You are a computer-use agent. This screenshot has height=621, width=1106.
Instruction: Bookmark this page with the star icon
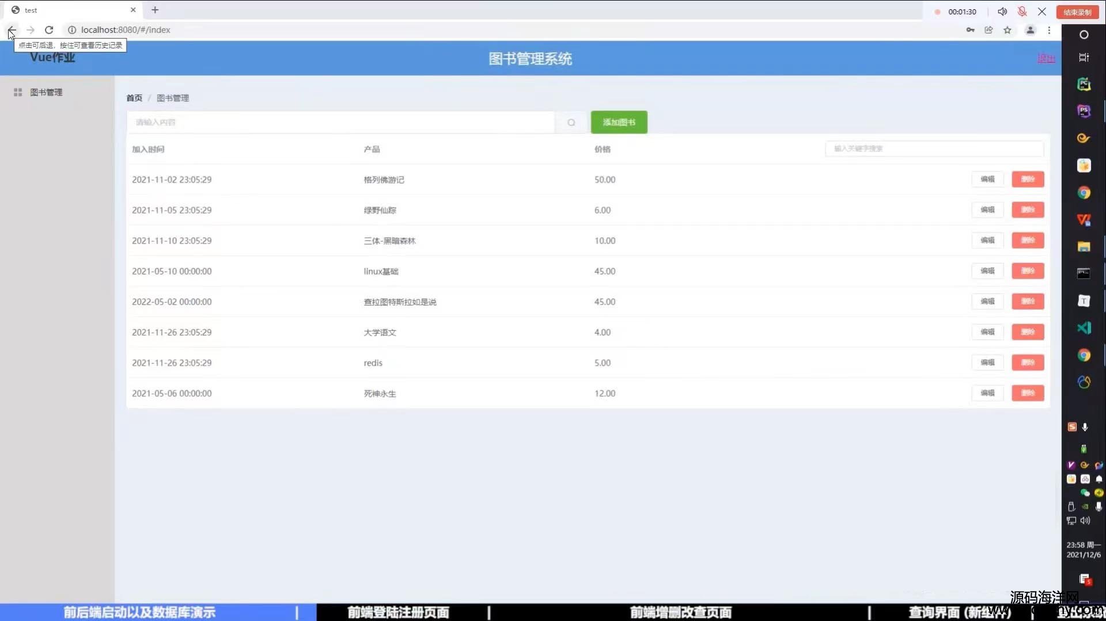(x=1007, y=30)
